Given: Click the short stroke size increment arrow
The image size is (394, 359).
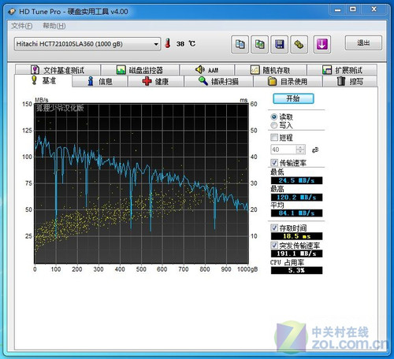Looking at the screenshot, I should (300, 147).
